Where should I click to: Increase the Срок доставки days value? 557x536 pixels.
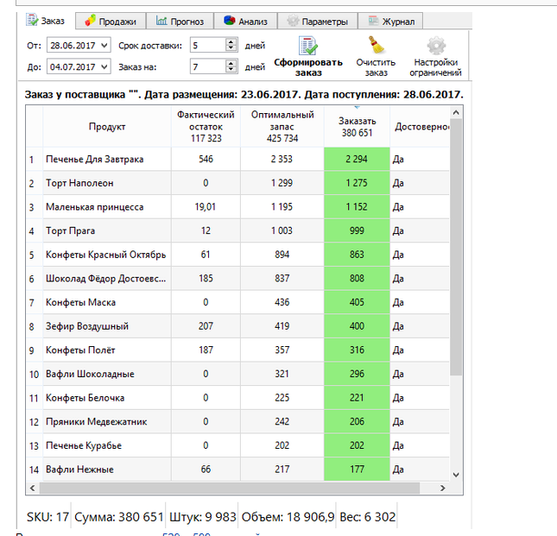231,42
